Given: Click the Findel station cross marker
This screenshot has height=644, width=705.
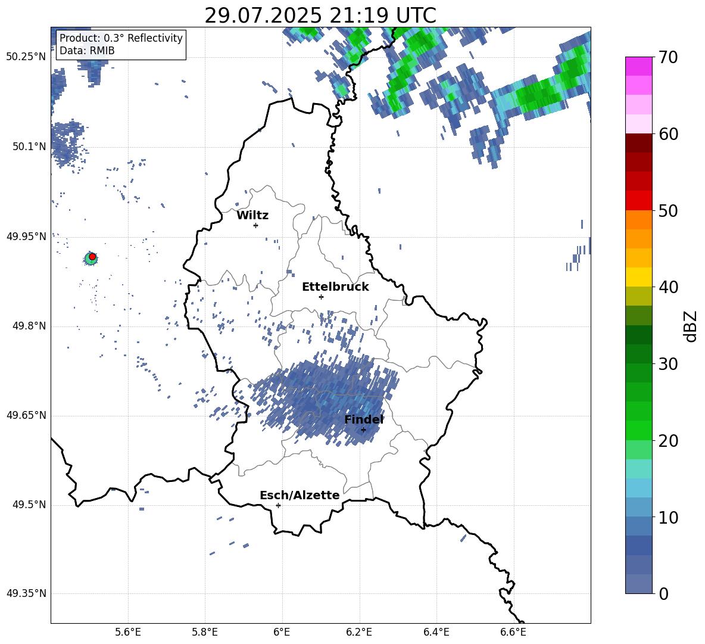Looking at the screenshot, I should click(363, 430).
